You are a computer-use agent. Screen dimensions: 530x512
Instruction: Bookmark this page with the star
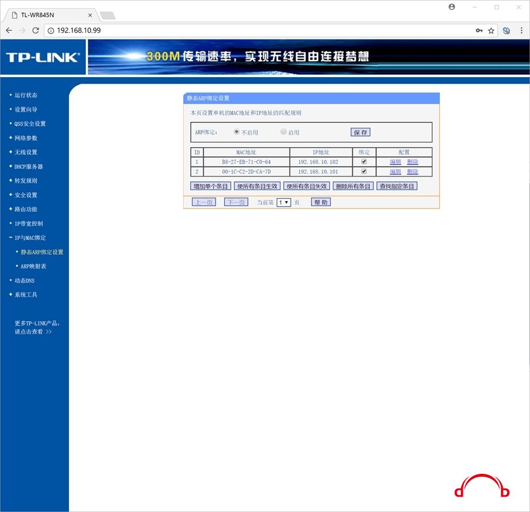pyautogui.click(x=491, y=31)
